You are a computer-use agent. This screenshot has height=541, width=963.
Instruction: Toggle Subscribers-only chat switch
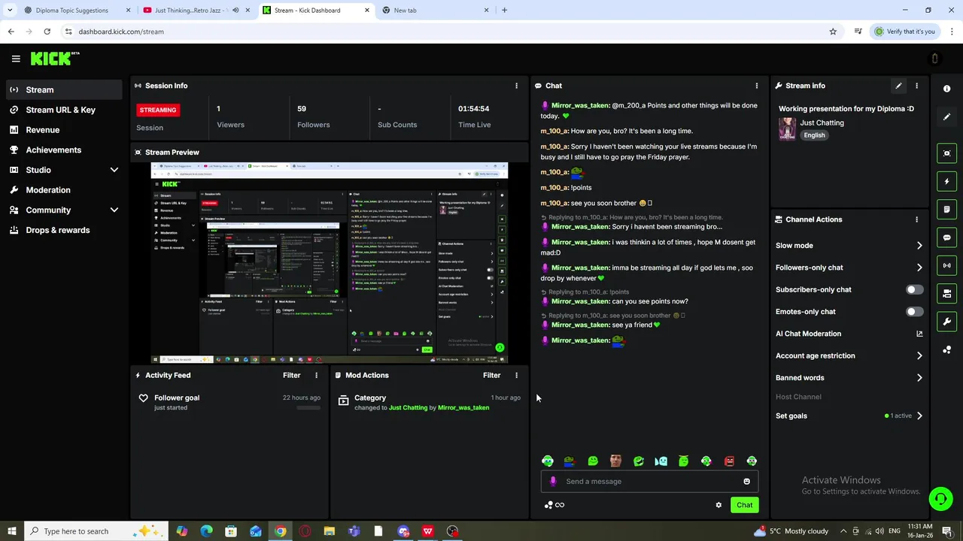(914, 289)
